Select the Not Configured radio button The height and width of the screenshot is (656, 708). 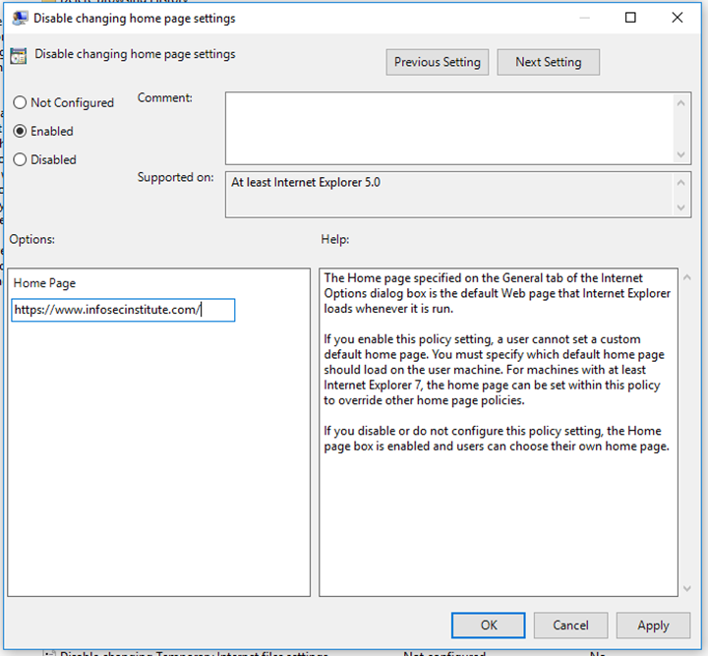point(20,102)
